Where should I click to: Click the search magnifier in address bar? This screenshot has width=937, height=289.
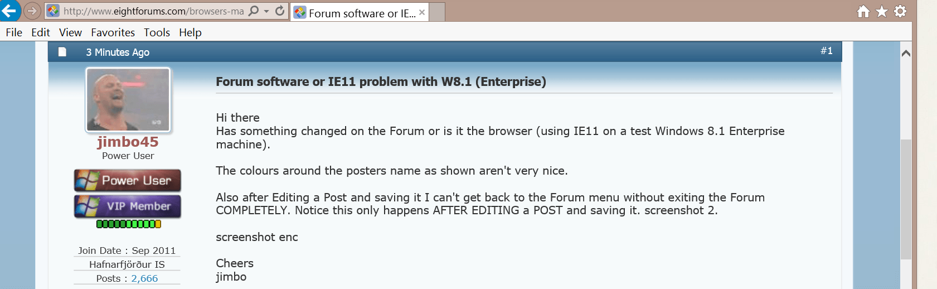tap(254, 11)
